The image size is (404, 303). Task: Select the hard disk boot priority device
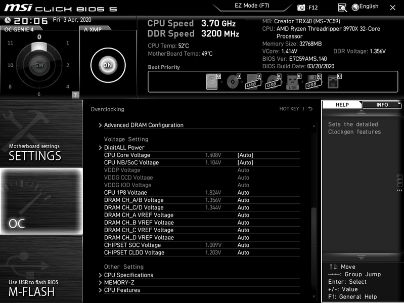[213, 81]
